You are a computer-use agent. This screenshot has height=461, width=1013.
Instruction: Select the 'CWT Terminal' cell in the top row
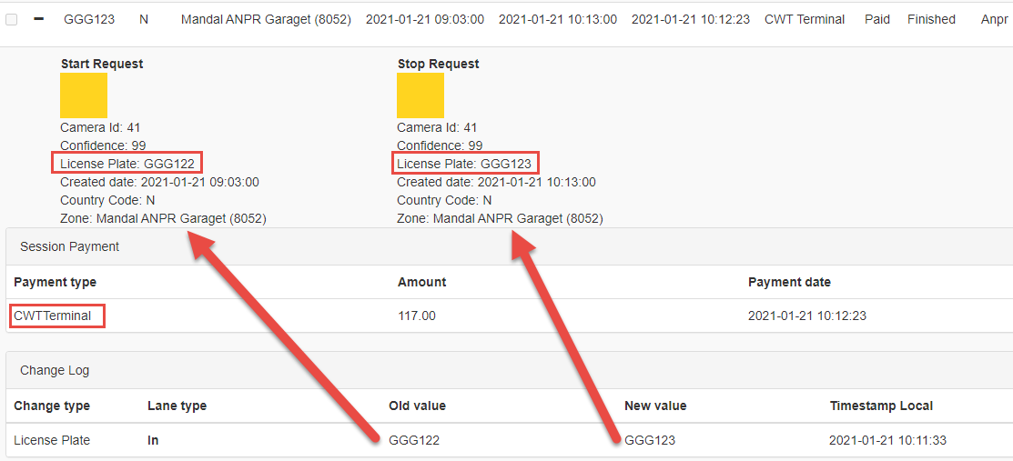(x=805, y=19)
